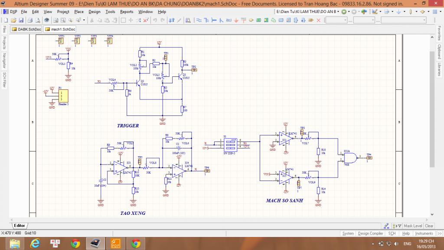The image size is (444, 250).
Task: Click the Undo arrow icon
Action: click(155, 20)
